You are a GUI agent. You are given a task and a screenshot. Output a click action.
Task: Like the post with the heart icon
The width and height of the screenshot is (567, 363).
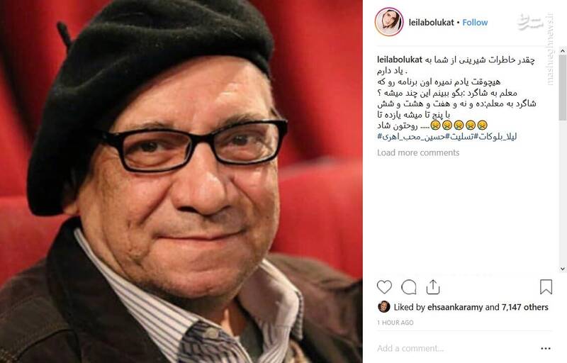click(x=384, y=287)
